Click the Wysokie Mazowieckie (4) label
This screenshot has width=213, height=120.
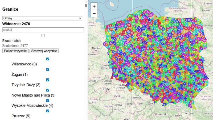coord(32,106)
